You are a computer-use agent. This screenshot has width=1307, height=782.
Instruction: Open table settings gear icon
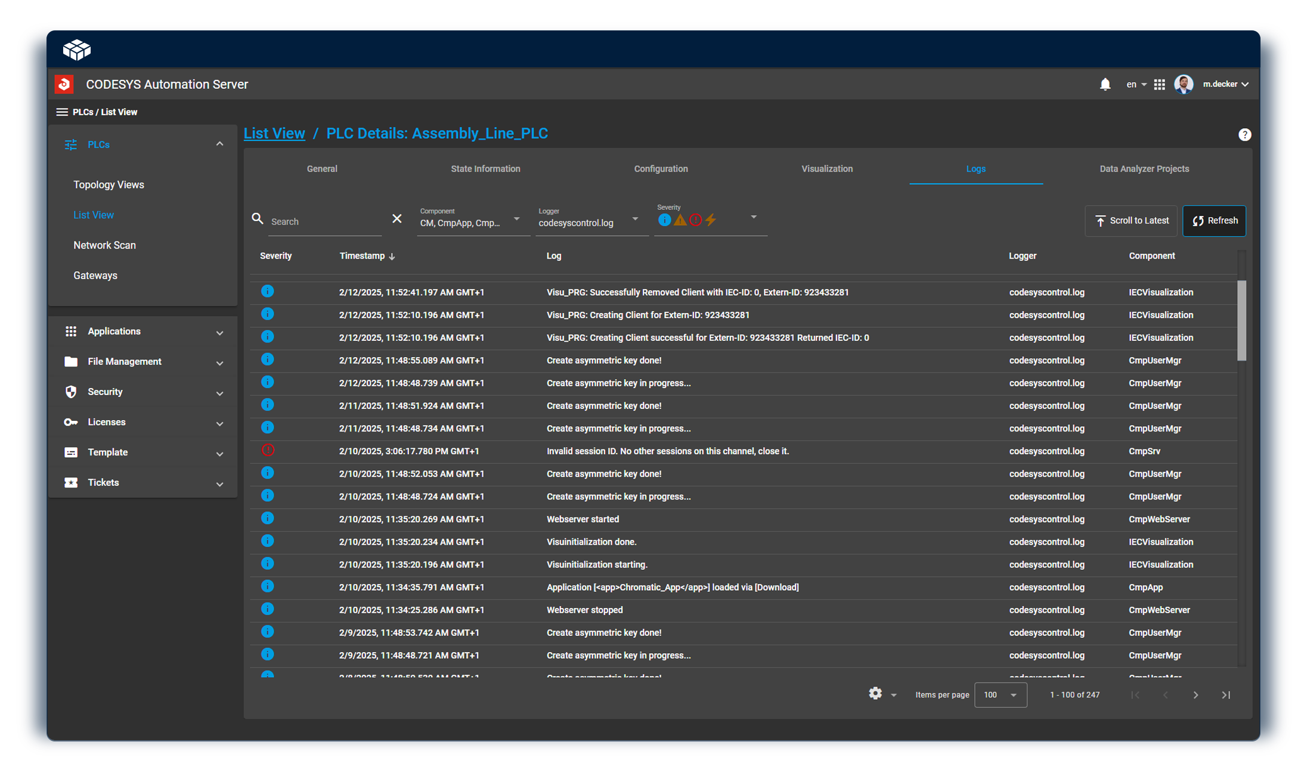(875, 694)
